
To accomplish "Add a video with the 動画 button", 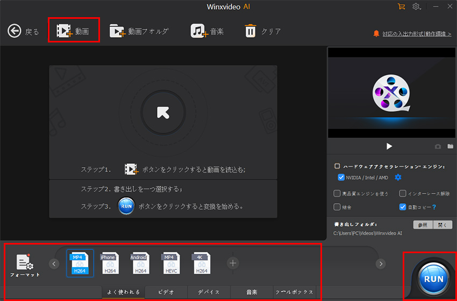I will click(73, 31).
